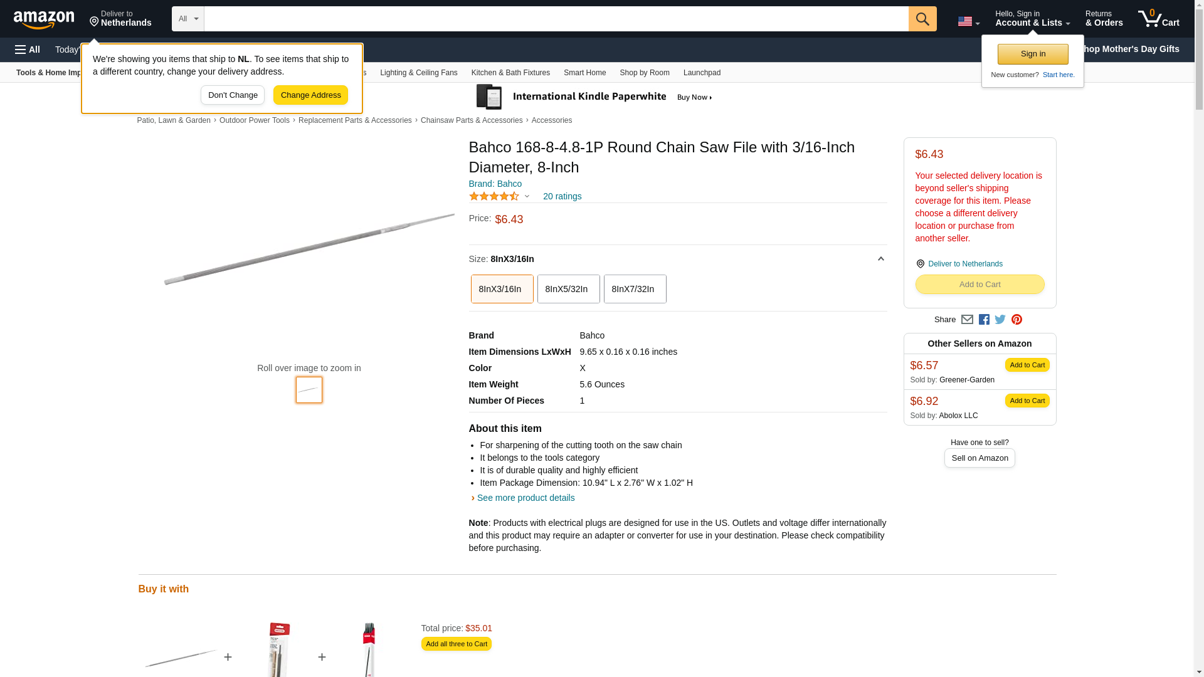Open the shopping cart
This screenshot has height=677, width=1204.
pos(1158,19)
